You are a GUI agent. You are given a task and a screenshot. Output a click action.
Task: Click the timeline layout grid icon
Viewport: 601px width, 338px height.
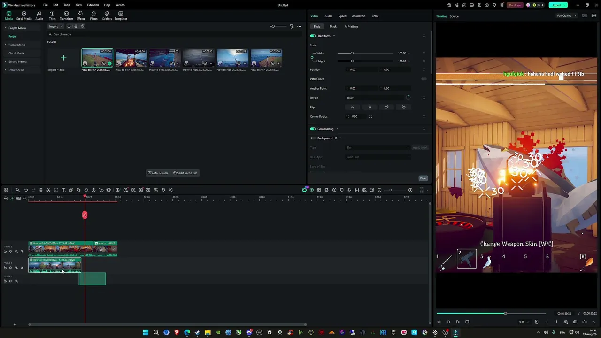tap(6, 190)
